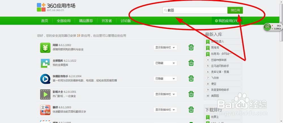Open 翻译 显示到插件栏 dropdown

(x=165, y=110)
